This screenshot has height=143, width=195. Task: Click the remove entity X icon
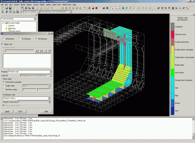point(41,51)
